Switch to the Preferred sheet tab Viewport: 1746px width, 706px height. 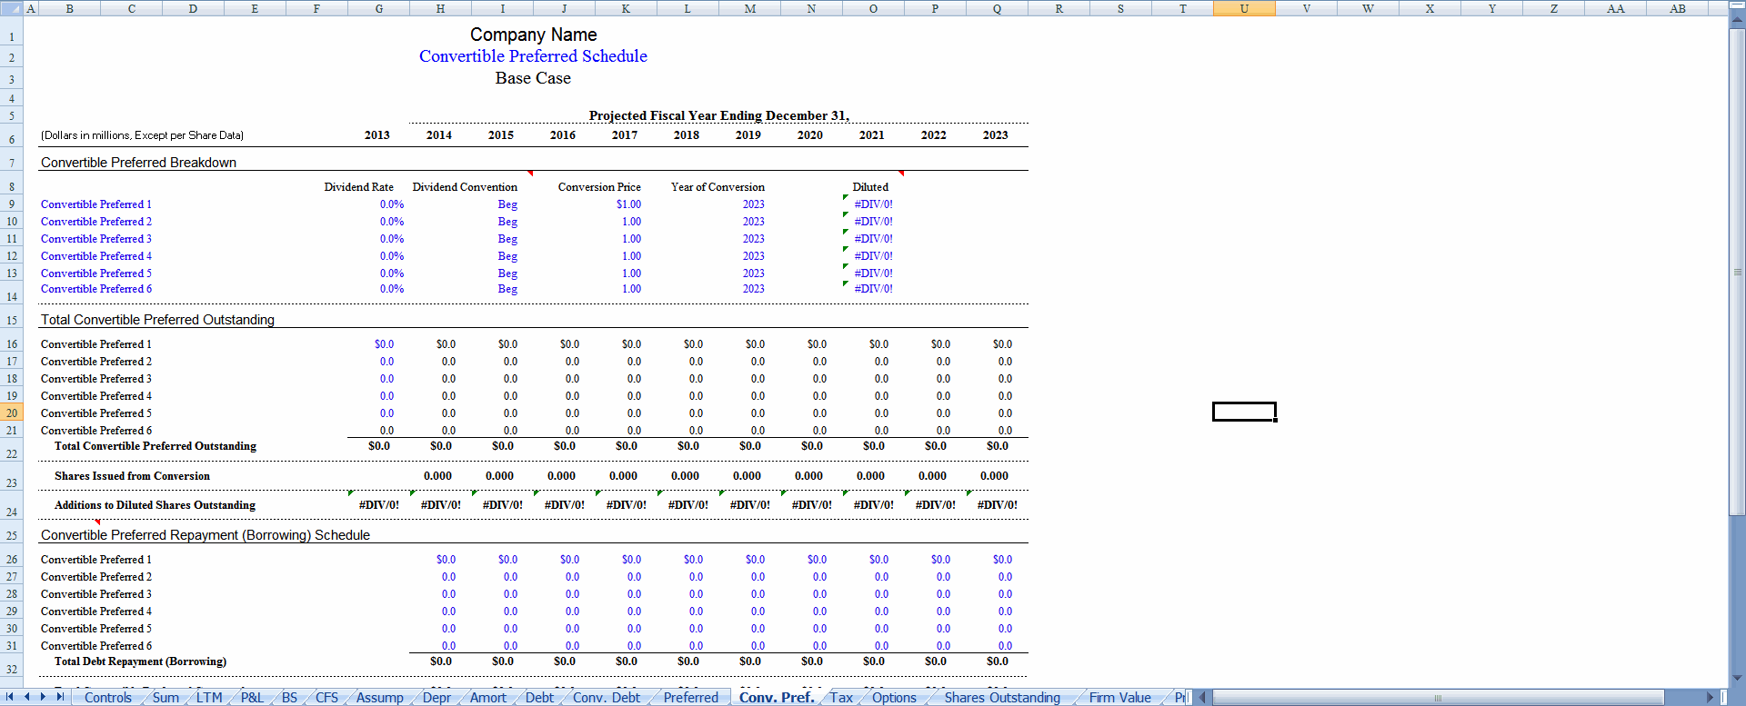pyautogui.click(x=690, y=698)
